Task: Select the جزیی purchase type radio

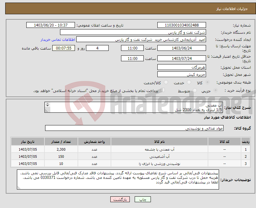Action: (x=215, y=90)
